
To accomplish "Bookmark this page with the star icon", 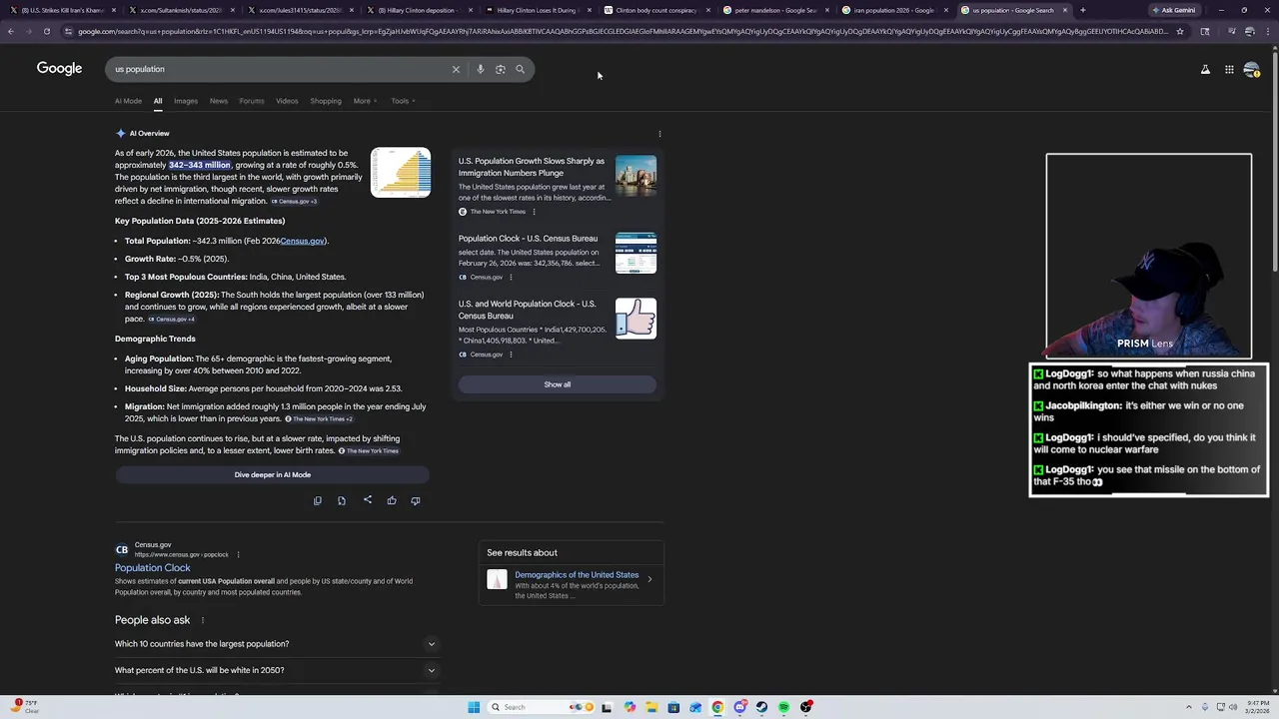I will tap(1180, 31).
